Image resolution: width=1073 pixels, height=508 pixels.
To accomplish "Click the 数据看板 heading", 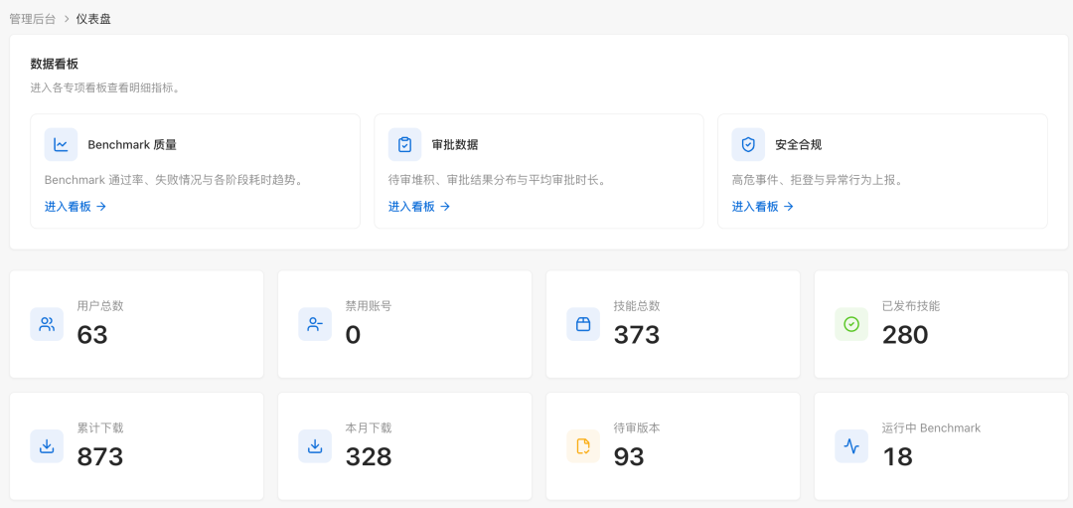I will [54, 64].
